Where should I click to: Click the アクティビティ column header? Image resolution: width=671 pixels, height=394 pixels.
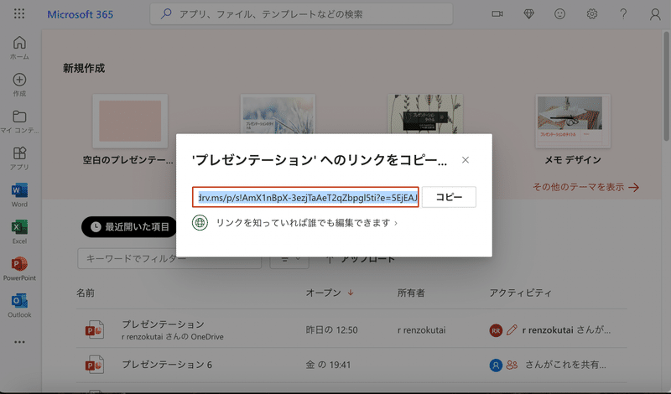click(x=520, y=293)
